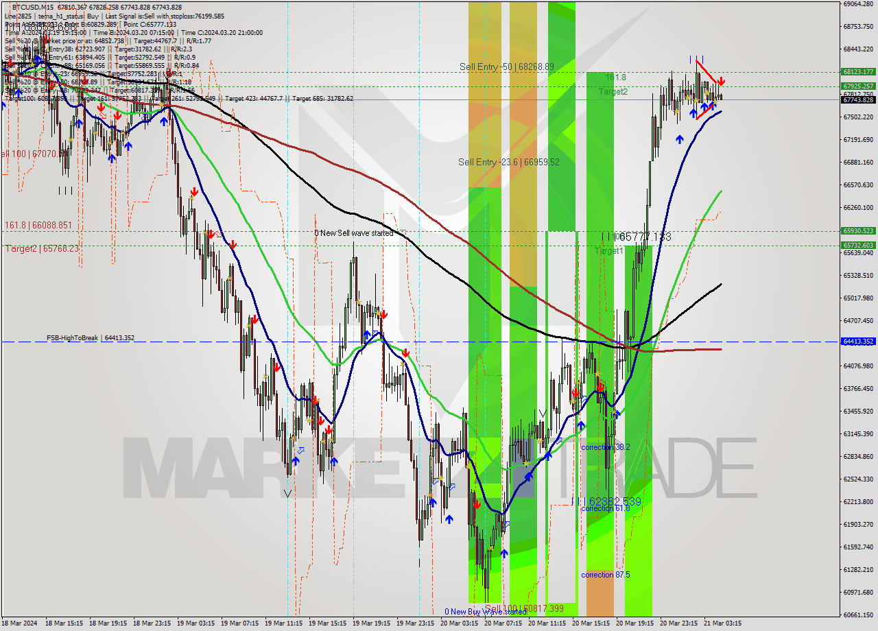Click the '161.8 | 66088.851' level label
Image resolution: width=878 pixels, height=631 pixels.
(38, 224)
